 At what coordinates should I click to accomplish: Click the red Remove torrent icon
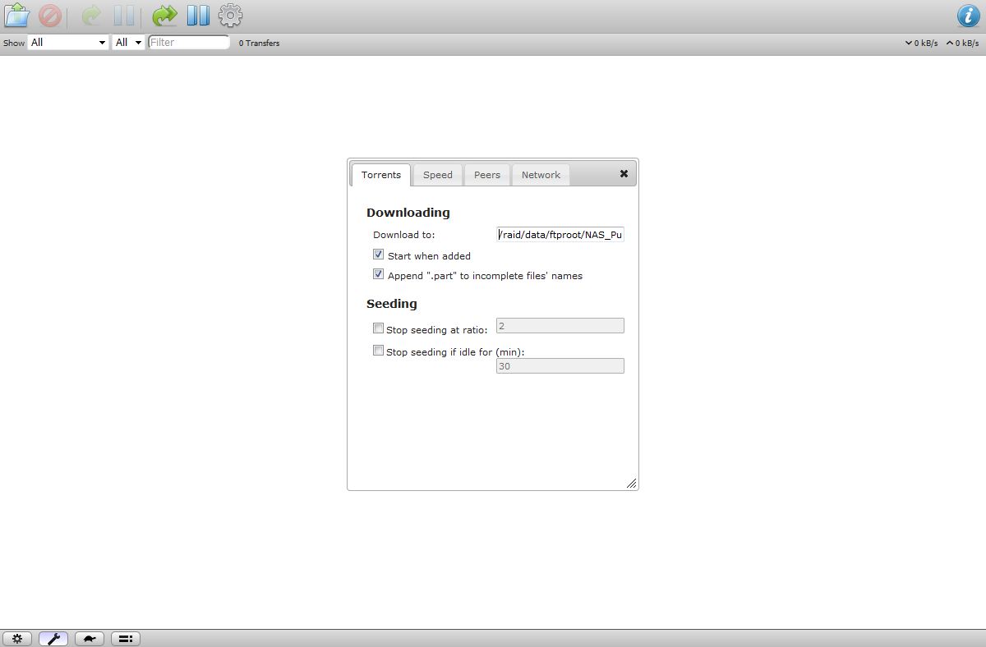(x=50, y=16)
